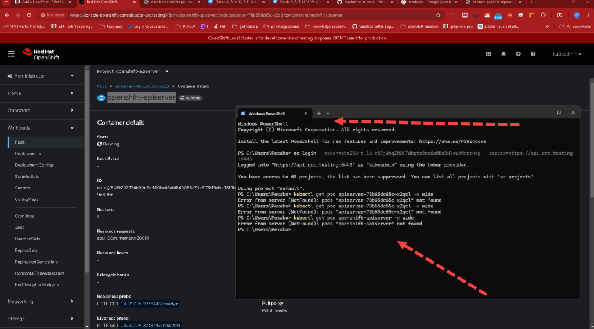Close the Red Hat OpenShift browser tab
This screenshot has width=594, height=329.
tap(134, 2)
